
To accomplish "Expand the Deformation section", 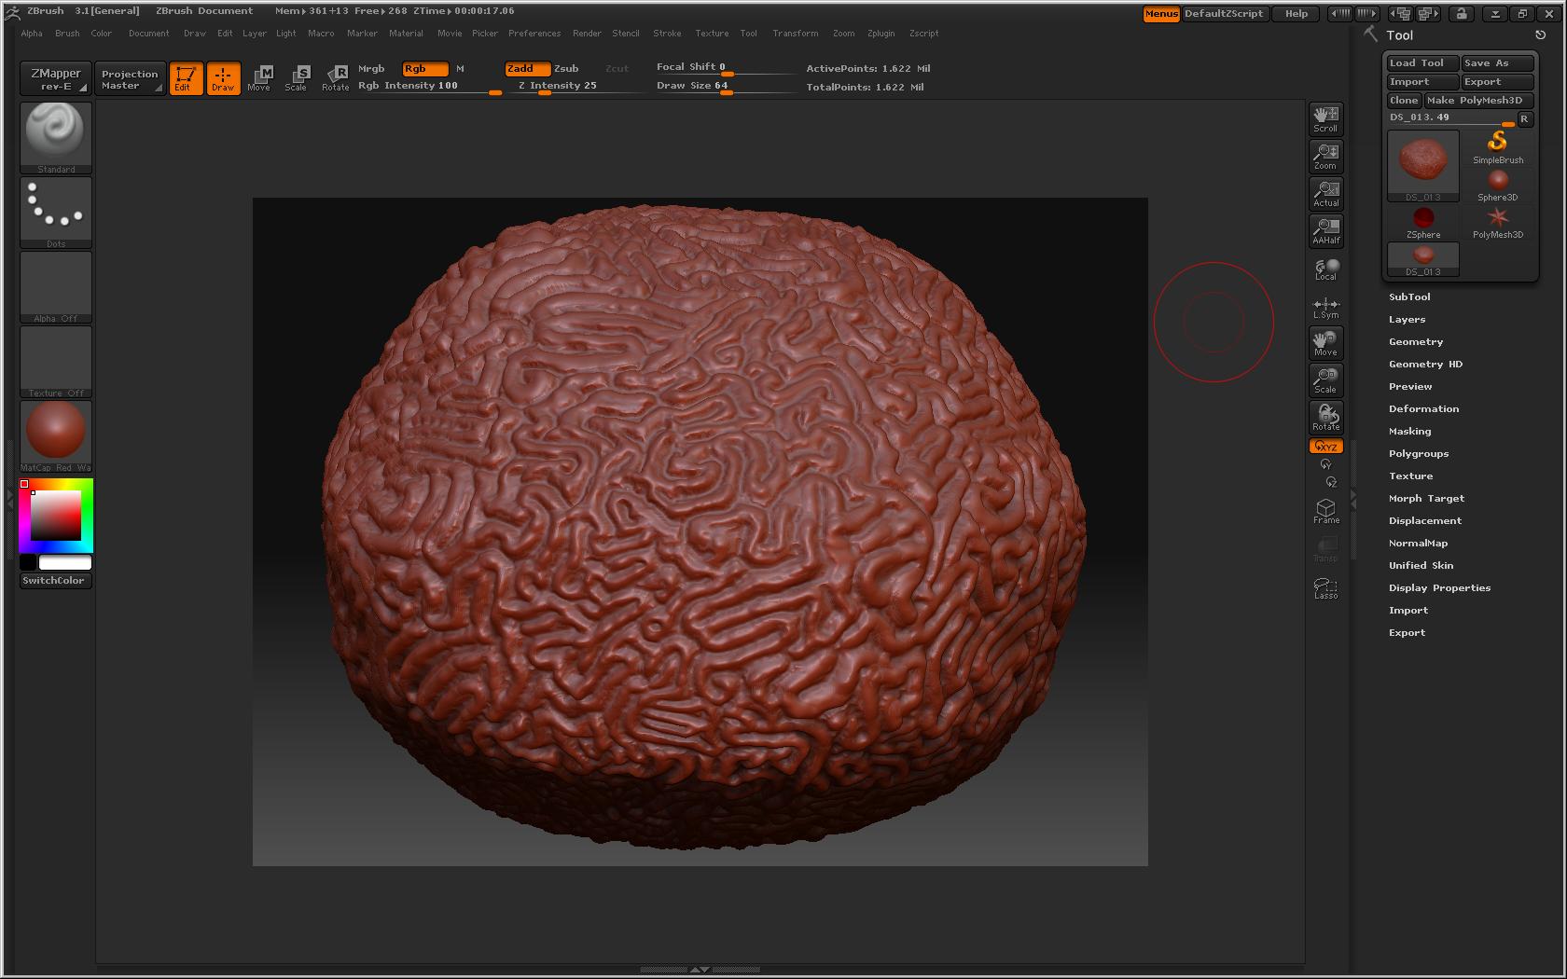I will 1423,408.
